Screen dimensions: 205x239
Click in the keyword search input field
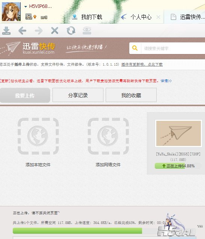point(173,48)
